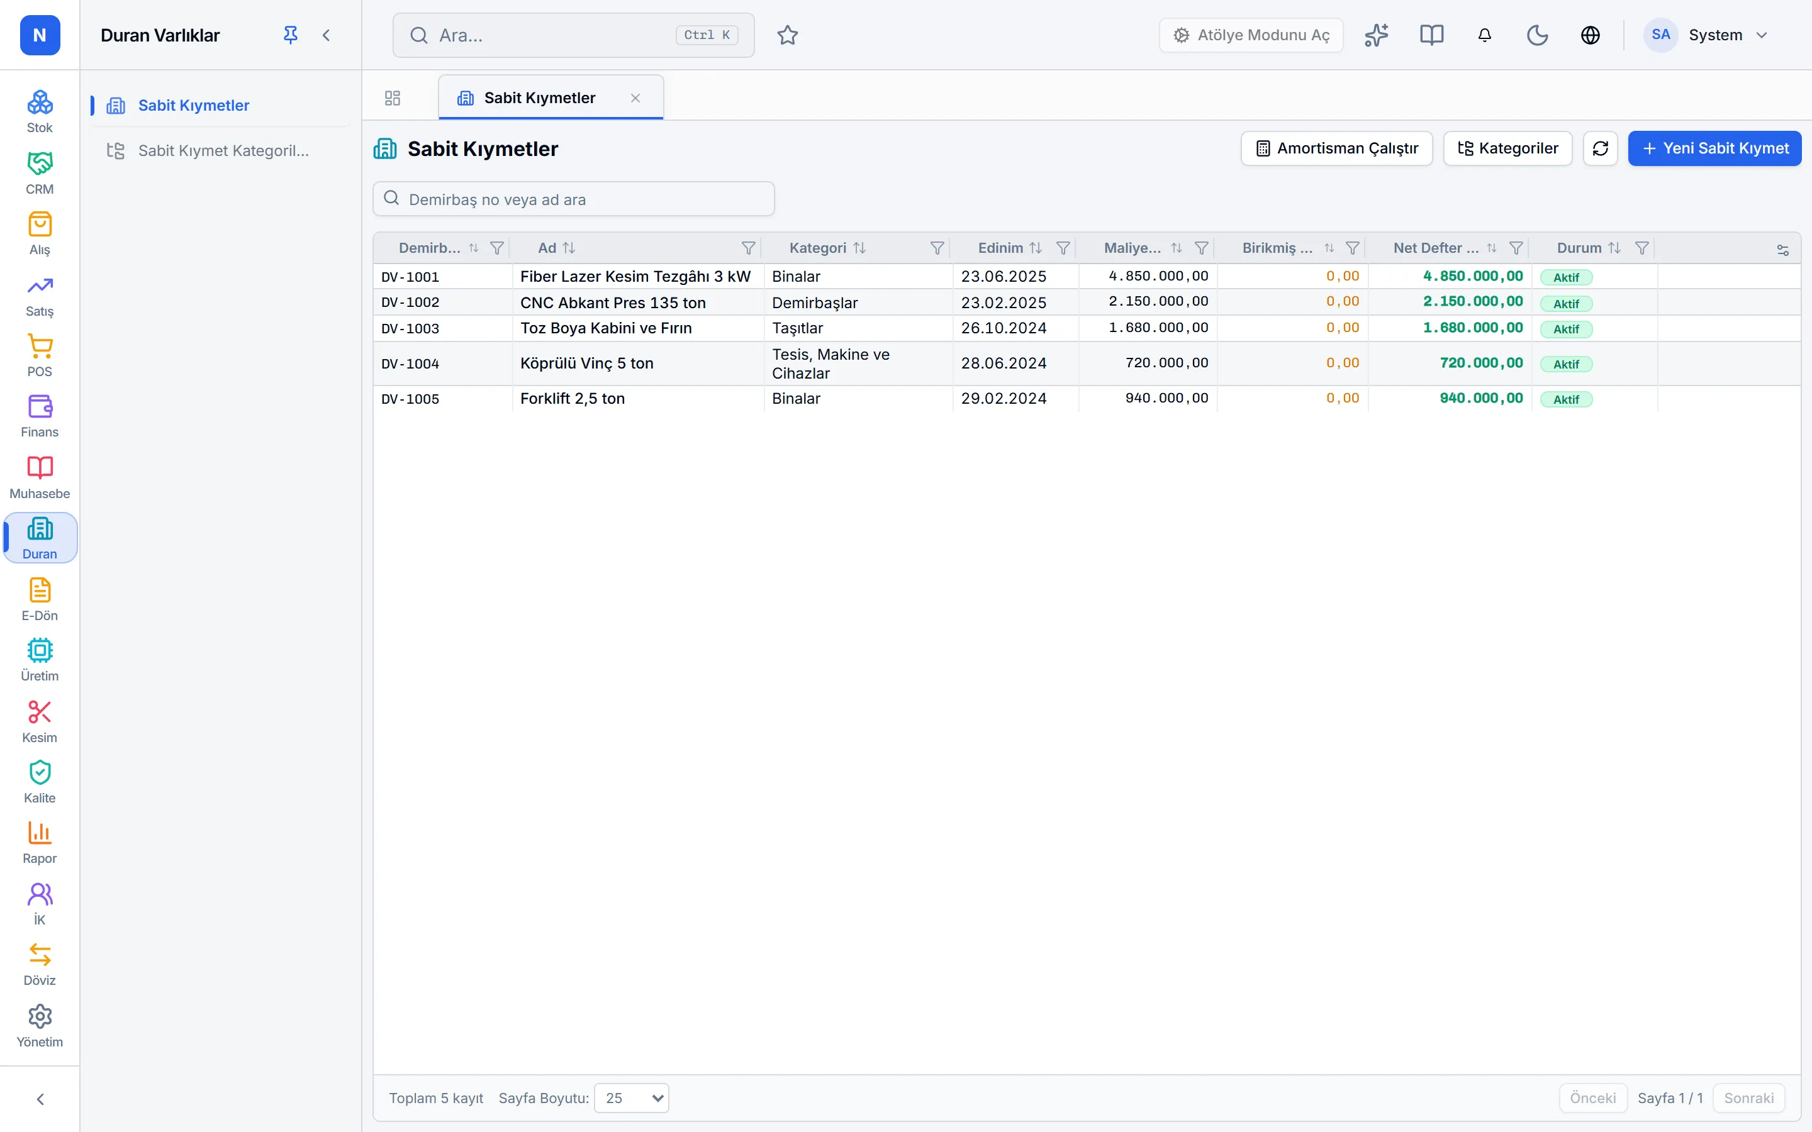Open the Stok module in sidebar

[40, 111]
